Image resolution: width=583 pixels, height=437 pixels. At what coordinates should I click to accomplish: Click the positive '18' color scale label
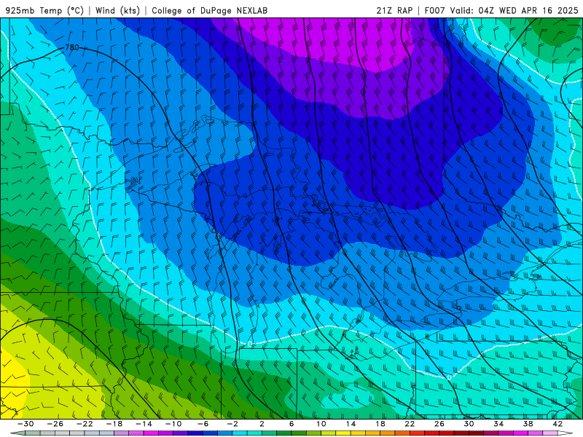(380, 424)
